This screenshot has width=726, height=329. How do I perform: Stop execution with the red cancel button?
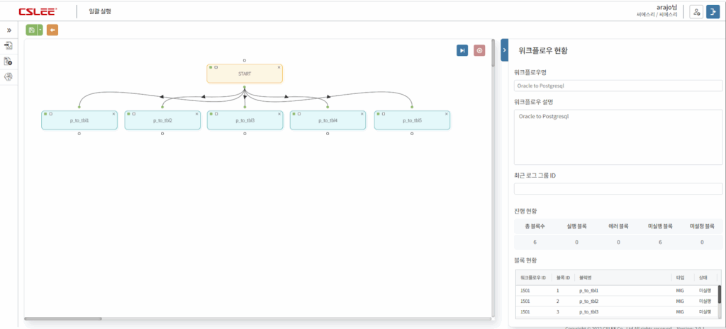[479, 50]
